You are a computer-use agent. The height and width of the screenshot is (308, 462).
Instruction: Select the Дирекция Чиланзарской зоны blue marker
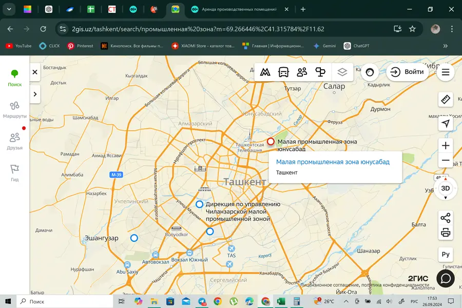pos(200,204)
